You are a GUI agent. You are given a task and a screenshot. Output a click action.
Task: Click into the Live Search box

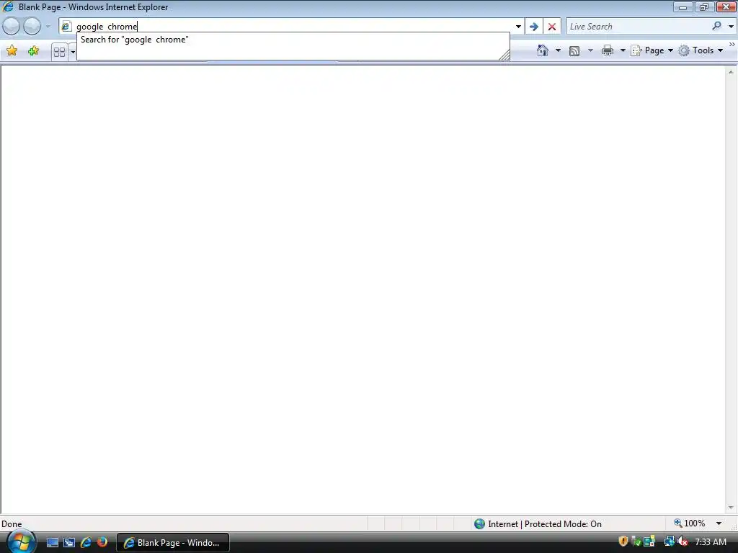(638, 27)
